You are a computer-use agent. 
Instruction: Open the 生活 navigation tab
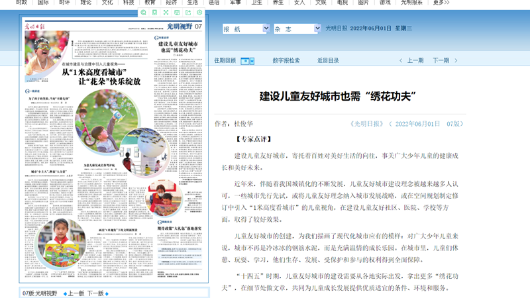click(x=193, y=3)
